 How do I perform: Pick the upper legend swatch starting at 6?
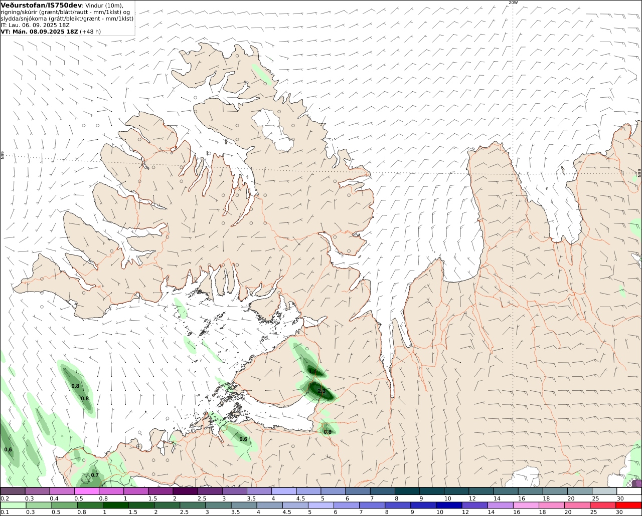click(358, 491)
